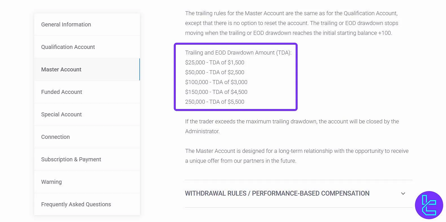Screen dimensions: 446x222
Task: Click the 250,000 TDA of $5,500 line
Action: click(215, 102)
